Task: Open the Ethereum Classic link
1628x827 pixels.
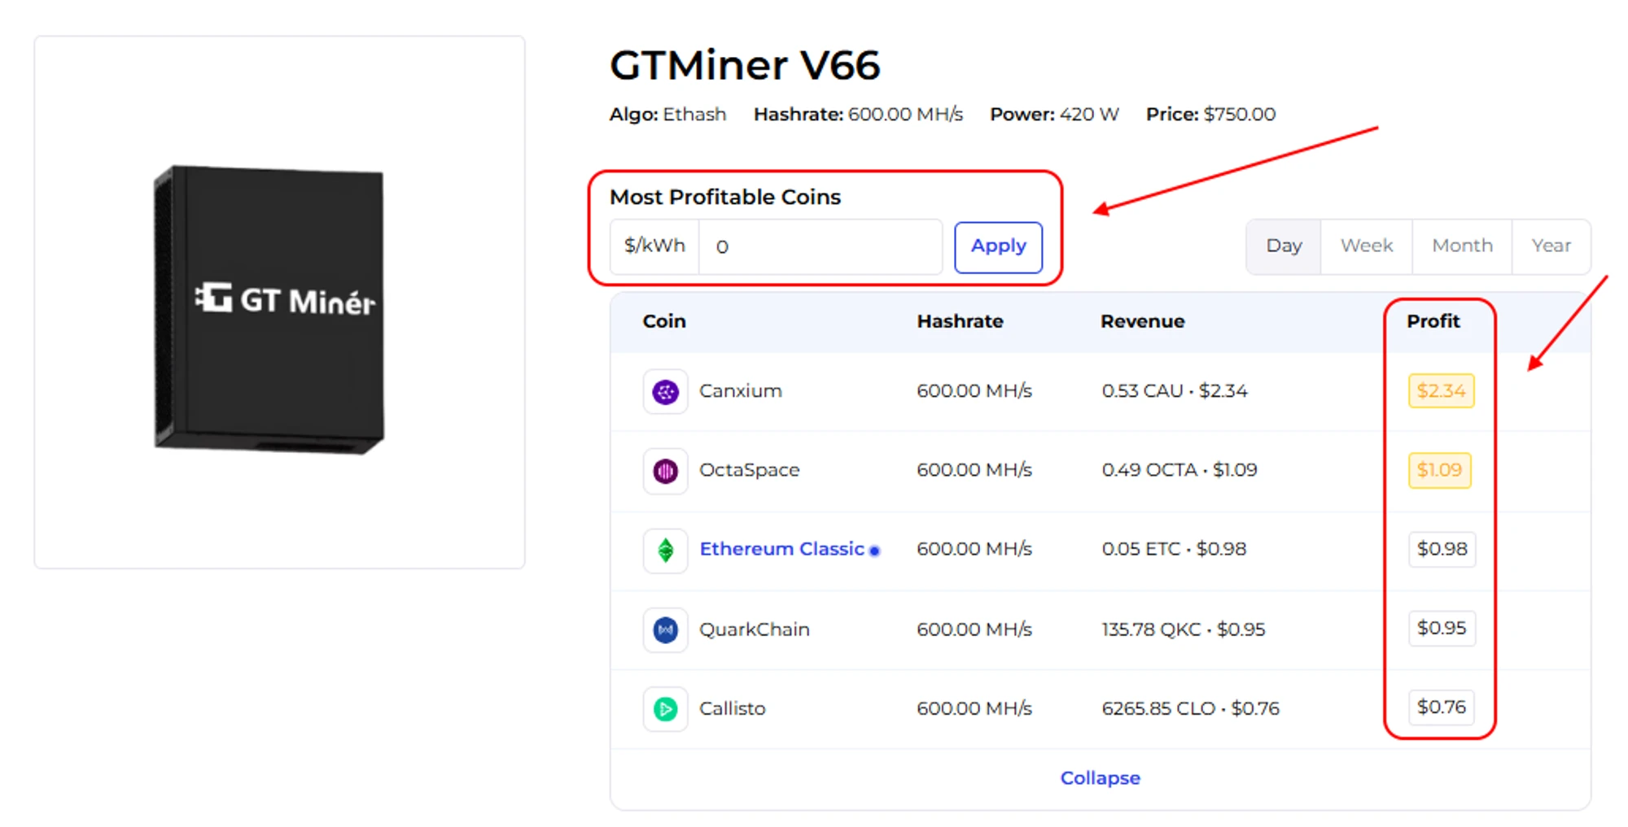Action: pos(781,549)
